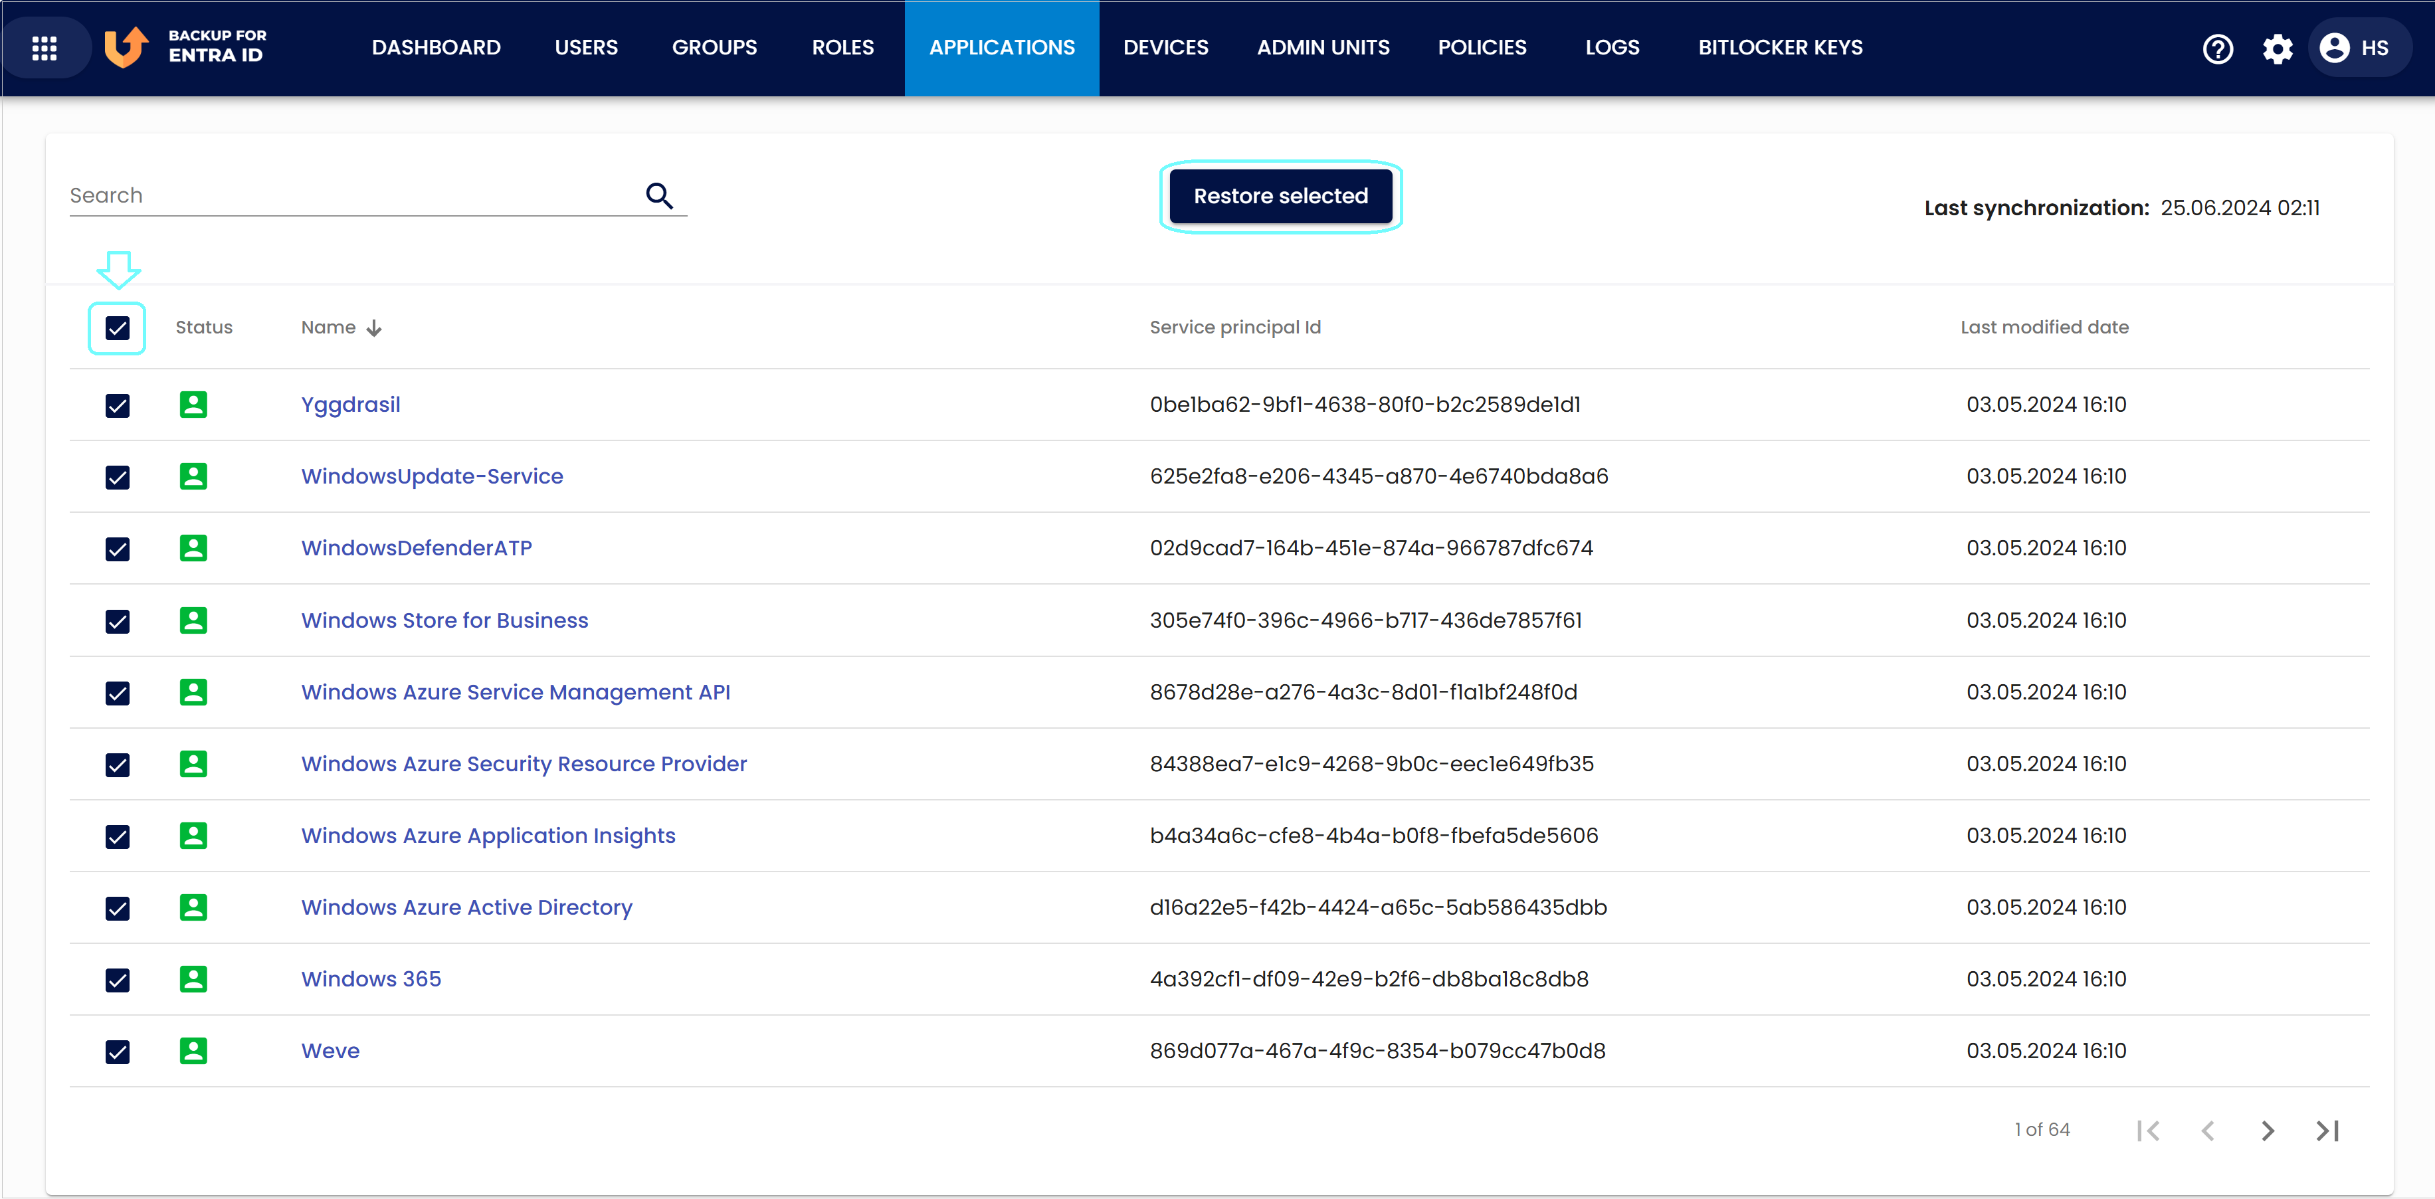The image size is (2435, 1199).
Task: Uncheck Windows Azure Security Resource Provider checkbox
Action: 117,765
